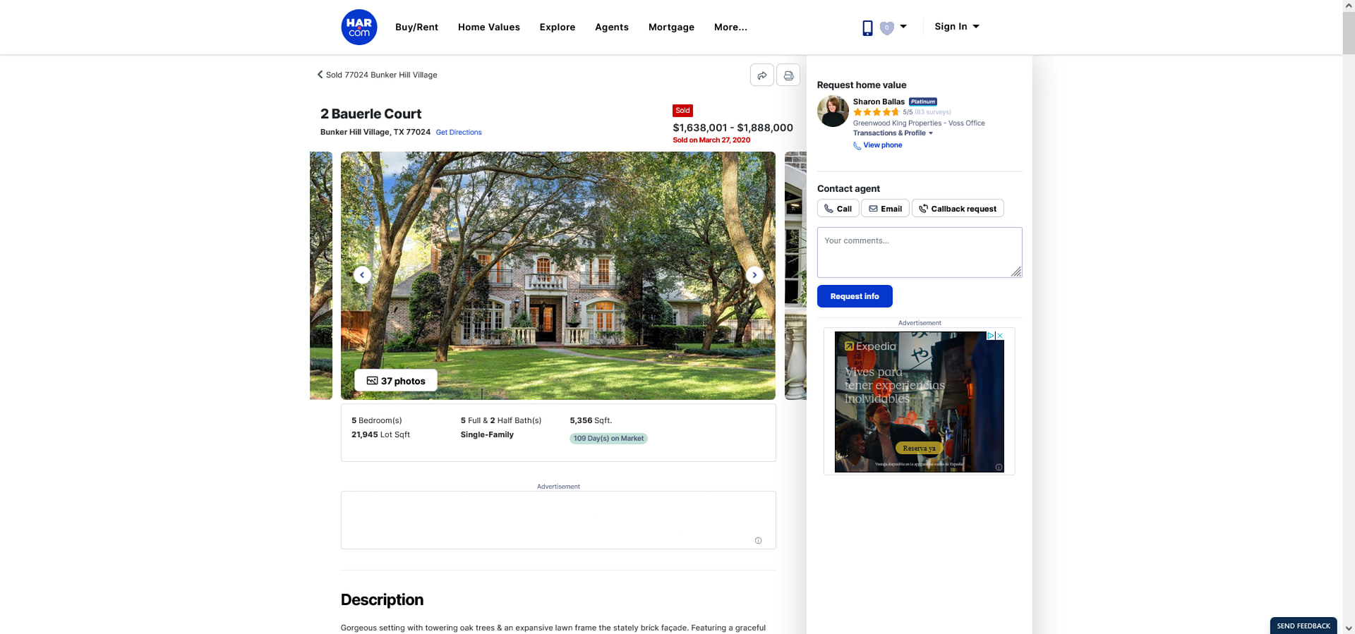Open the Agents menu
Viewport: 1355px width, 634px height.
[611, 27]
